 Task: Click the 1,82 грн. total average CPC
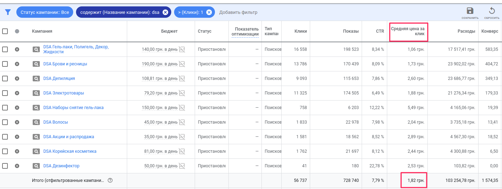coord(416,180)
